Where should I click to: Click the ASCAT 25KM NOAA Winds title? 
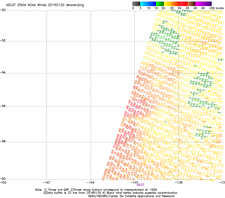45,5
